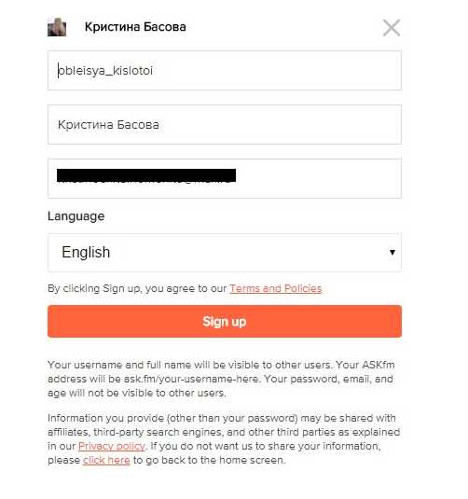Open the Terms and Policies link
This screenshot has width=468, height=499.
[276, 288]
